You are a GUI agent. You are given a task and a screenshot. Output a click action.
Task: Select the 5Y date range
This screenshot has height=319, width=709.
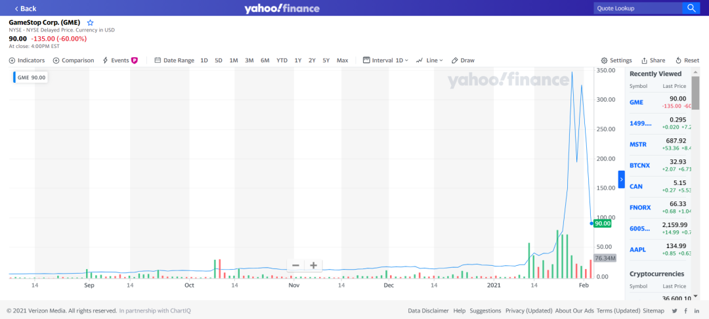[326, 60]
